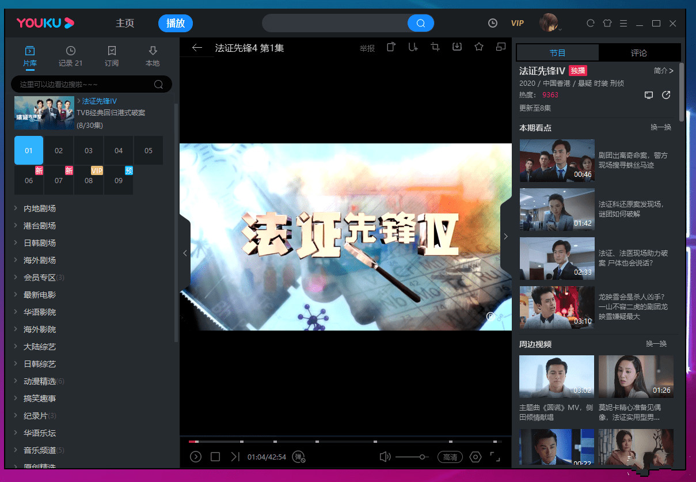
Task: Select the 播放 playback tab
Action: (176, 23)
